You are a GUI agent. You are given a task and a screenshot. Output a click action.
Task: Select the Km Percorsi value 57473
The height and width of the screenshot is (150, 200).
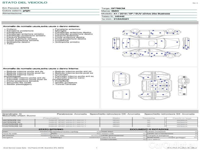(24, 8)
